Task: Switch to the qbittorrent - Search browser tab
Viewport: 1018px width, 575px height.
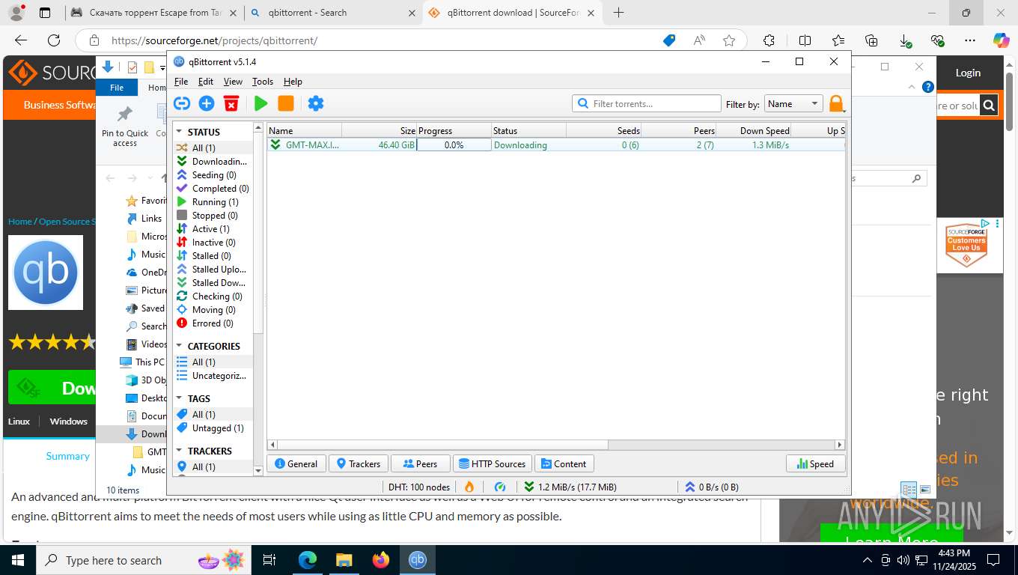Action: [x=333, y=13]
